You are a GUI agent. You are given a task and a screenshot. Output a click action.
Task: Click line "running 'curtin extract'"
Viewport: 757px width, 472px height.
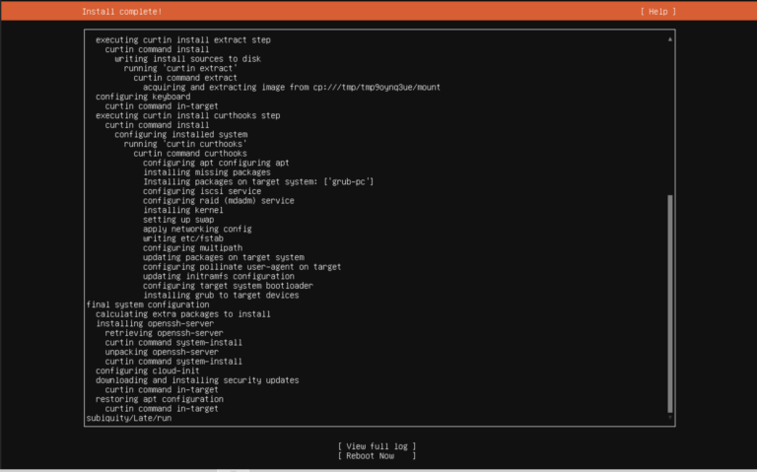[180, 69]
